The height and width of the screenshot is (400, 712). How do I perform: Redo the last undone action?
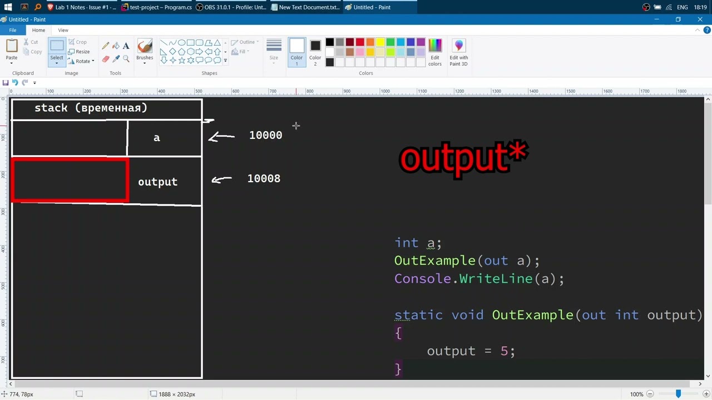pos(24,83)
